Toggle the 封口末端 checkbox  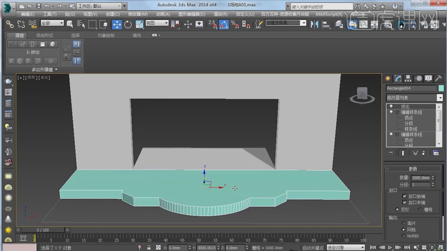coord(404,202)
